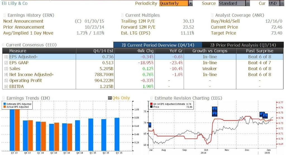Select the EPS Adjusted+ row
Screen dimensions: 286x155
point(143,57)
